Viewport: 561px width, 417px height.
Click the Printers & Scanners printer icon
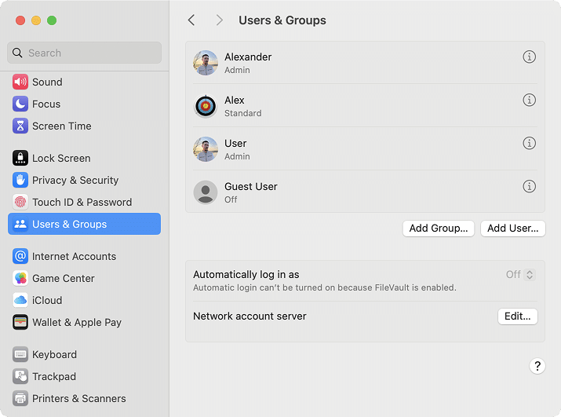coord(20,398)
